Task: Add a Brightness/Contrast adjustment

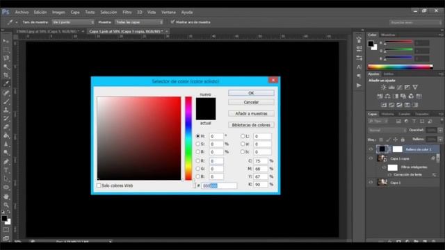Action: [x=383, y=87]
